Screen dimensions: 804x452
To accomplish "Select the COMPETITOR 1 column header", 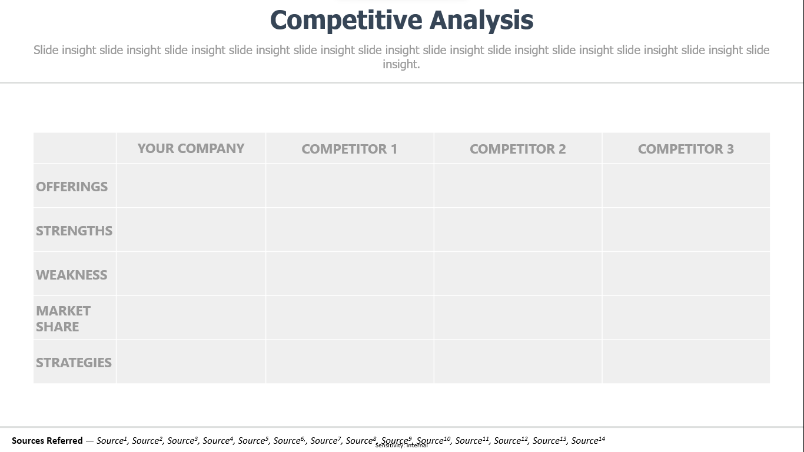I will click(350, 149).
